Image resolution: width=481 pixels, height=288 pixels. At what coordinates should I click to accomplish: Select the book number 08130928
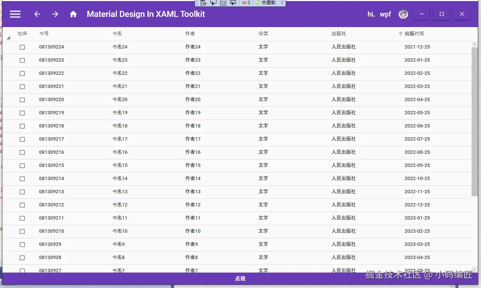50,258
